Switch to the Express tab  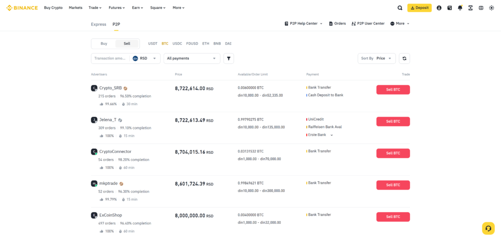click(x=98, y=24)
